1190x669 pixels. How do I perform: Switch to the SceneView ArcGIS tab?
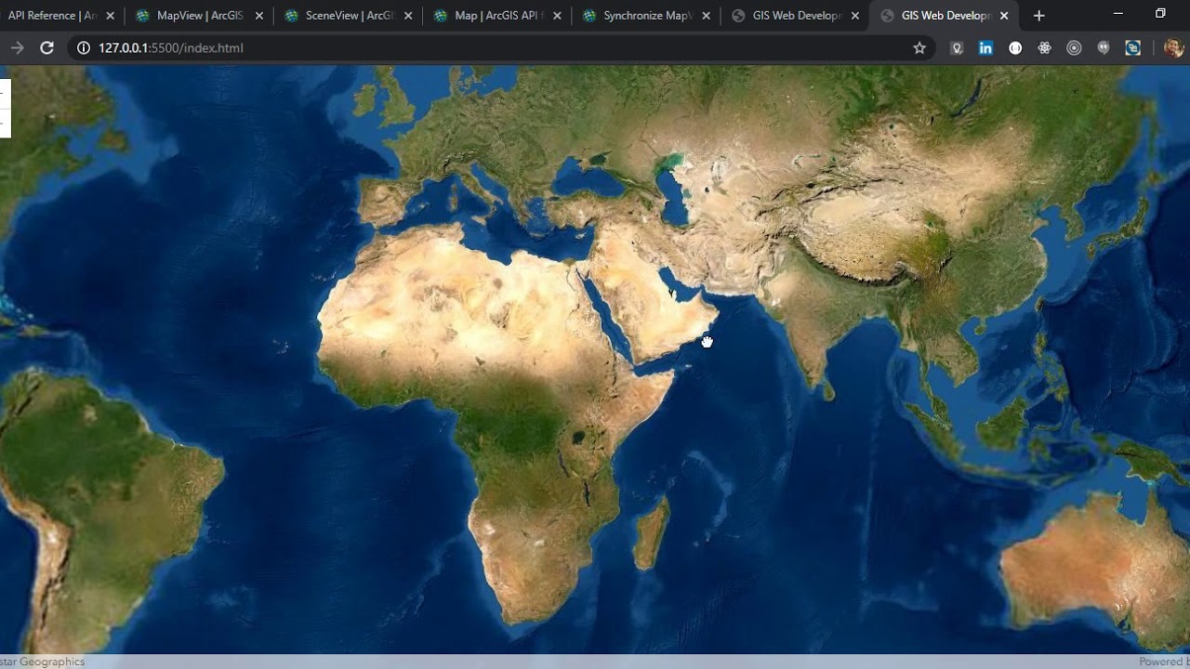[x=348, y=16]
